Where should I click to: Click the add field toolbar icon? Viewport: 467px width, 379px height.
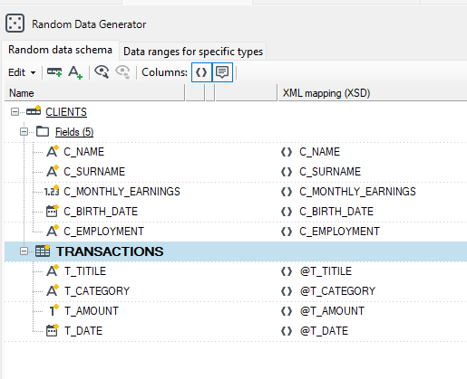coord(75,72)
